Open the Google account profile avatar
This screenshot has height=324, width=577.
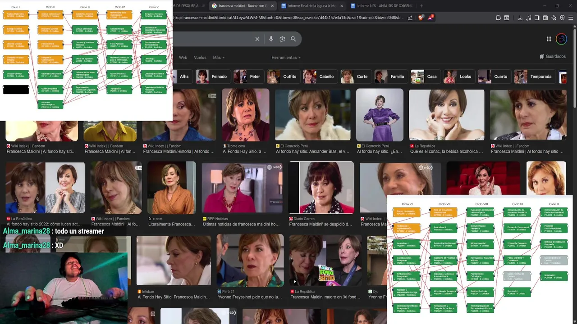click(x=561, y=39)
